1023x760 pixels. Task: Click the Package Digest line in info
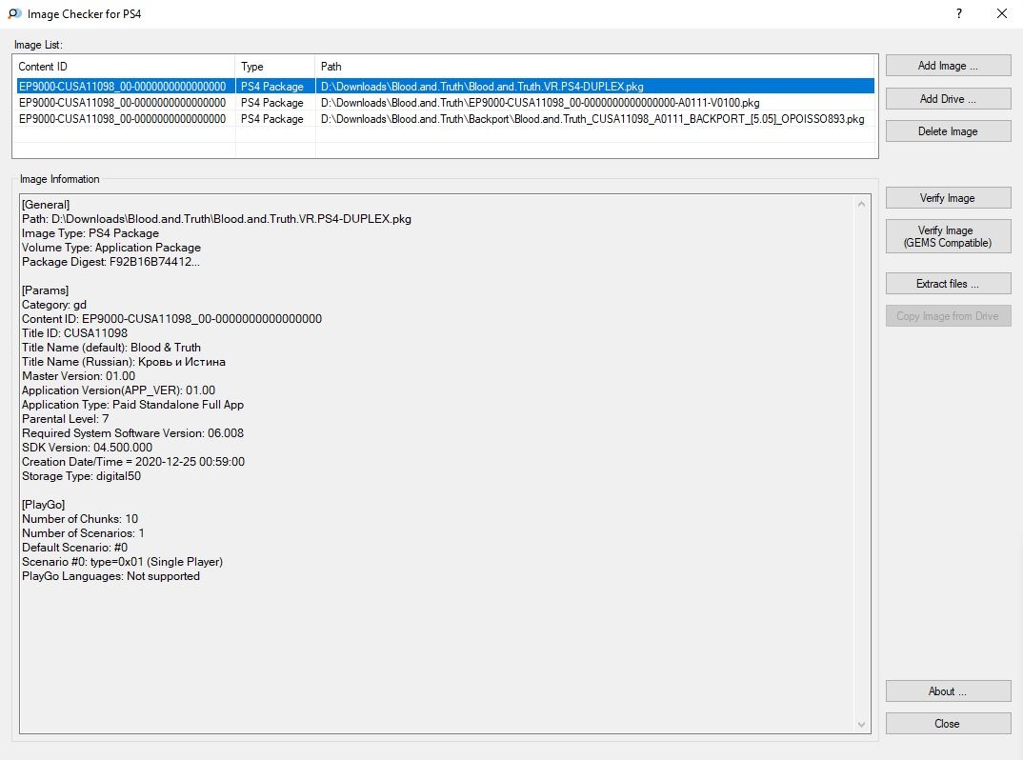110,262
